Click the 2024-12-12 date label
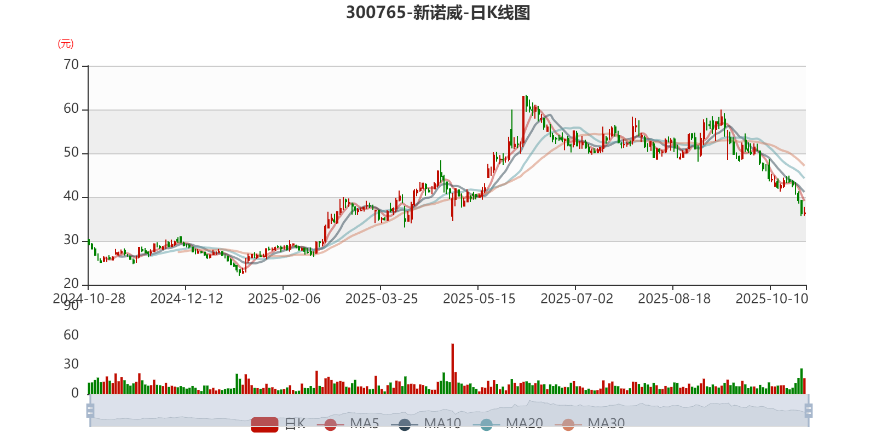The width and height of the screenshot is (876, 438). [x=187, y=299]
